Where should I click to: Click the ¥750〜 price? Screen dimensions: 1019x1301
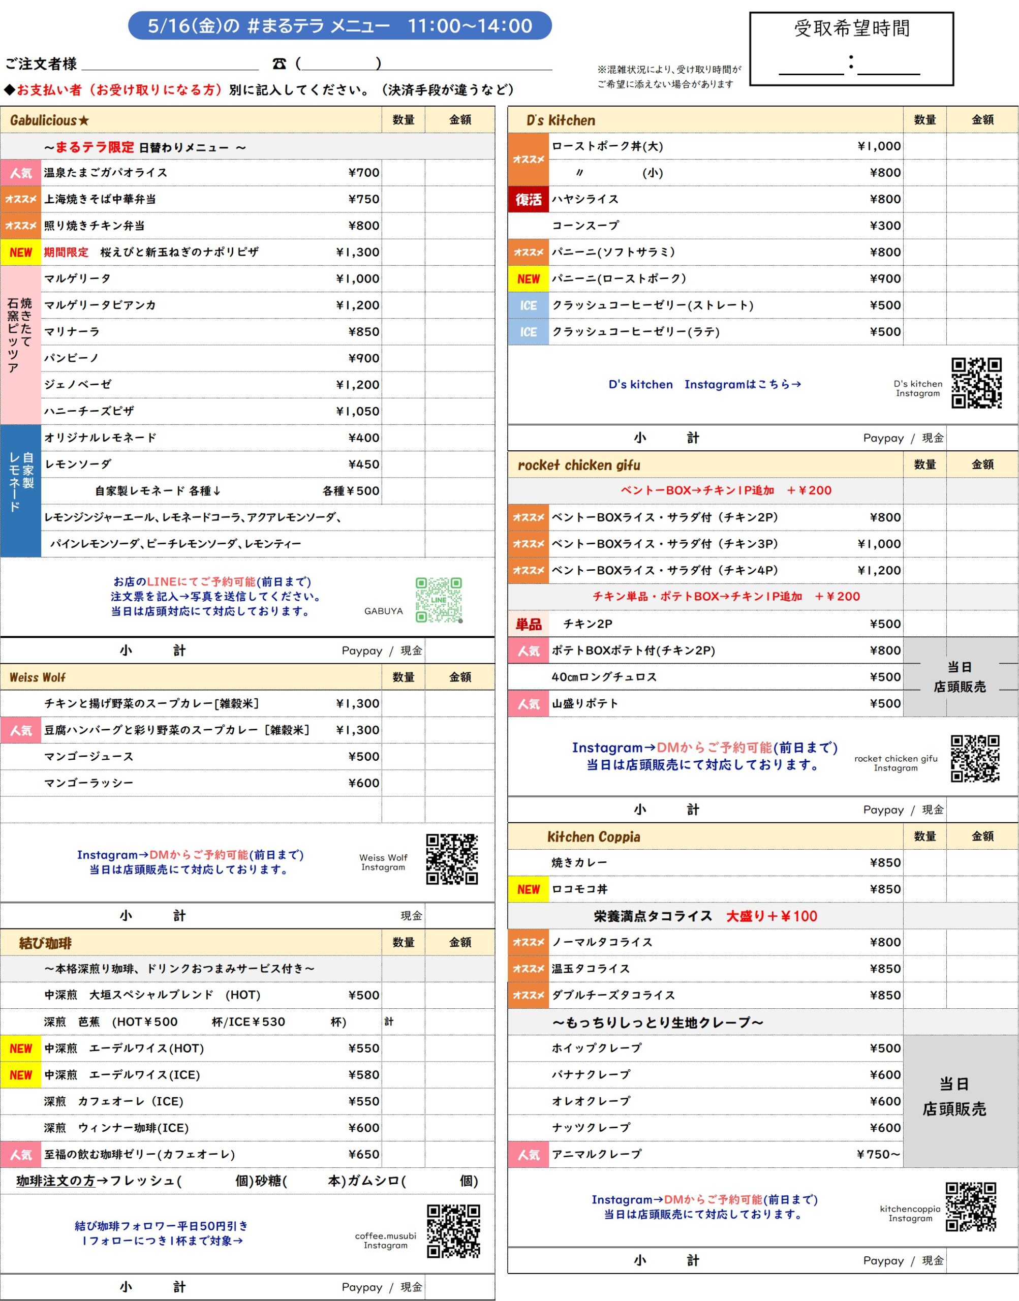tap(878, 1154)
